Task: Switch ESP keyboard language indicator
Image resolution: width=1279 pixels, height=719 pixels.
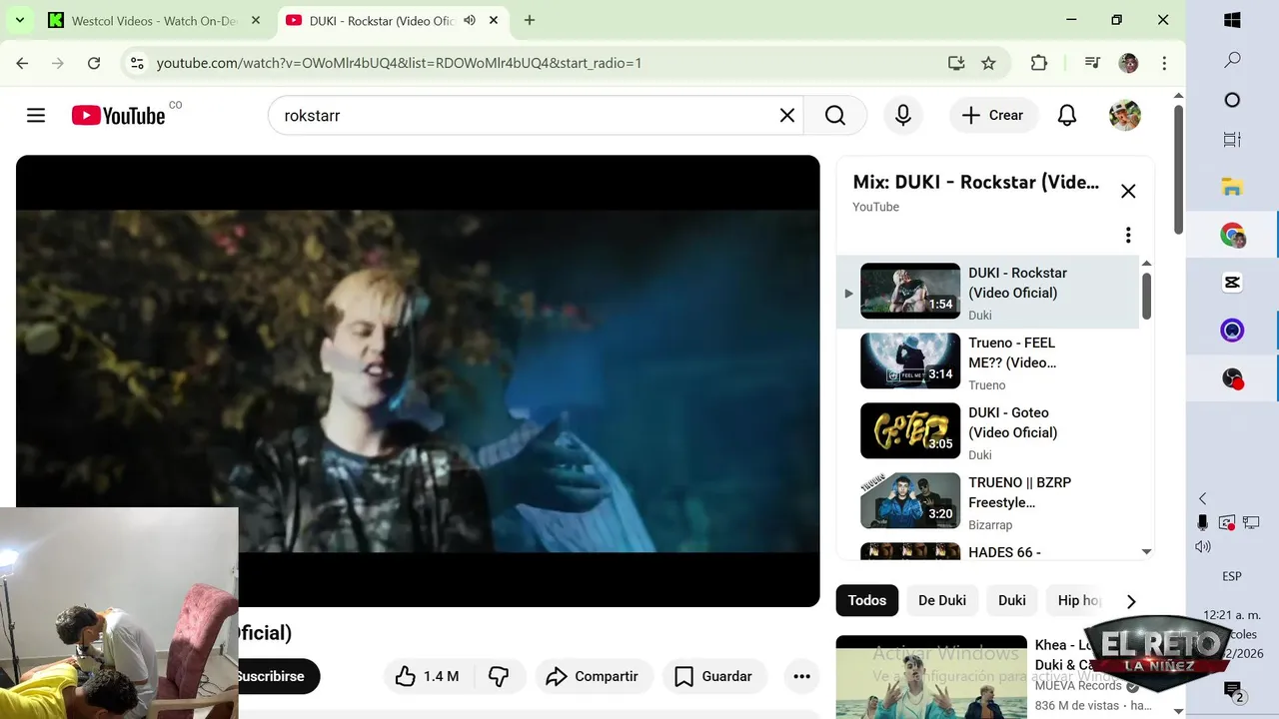Action: point(1232,576)
